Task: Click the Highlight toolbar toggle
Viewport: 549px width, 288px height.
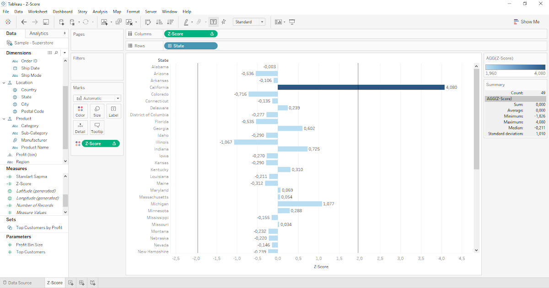Action: (x=186, y=21)
